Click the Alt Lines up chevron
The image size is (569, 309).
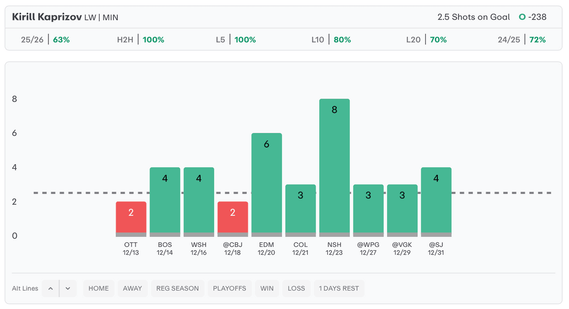50,288
